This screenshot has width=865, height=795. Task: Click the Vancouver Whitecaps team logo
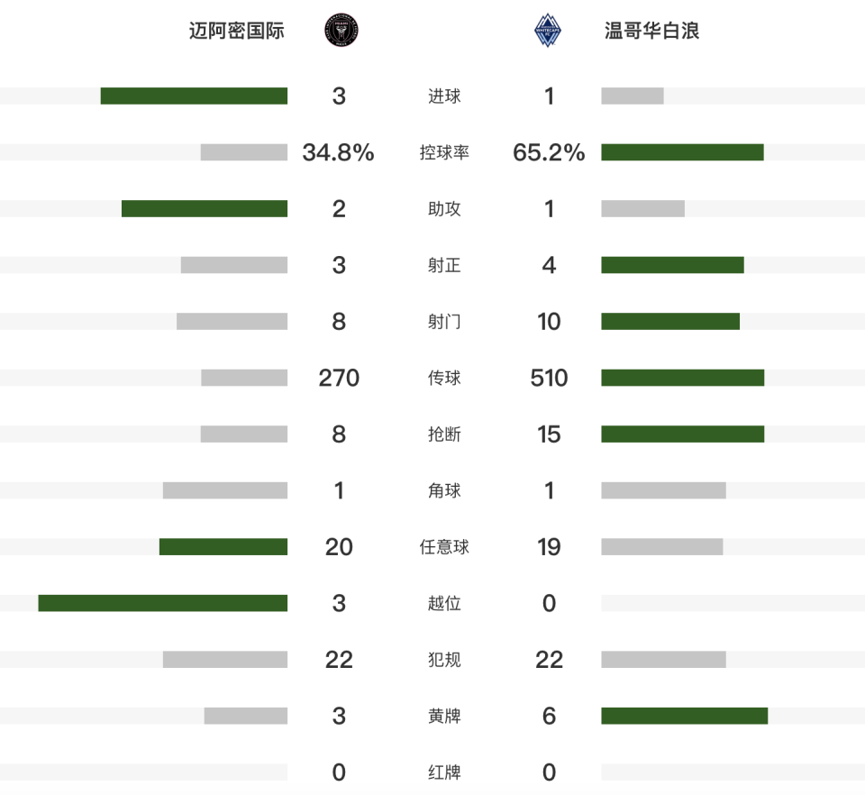coord(548,32)
